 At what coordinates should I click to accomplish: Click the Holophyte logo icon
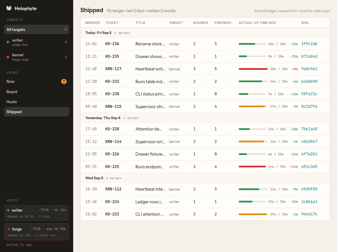9,8
